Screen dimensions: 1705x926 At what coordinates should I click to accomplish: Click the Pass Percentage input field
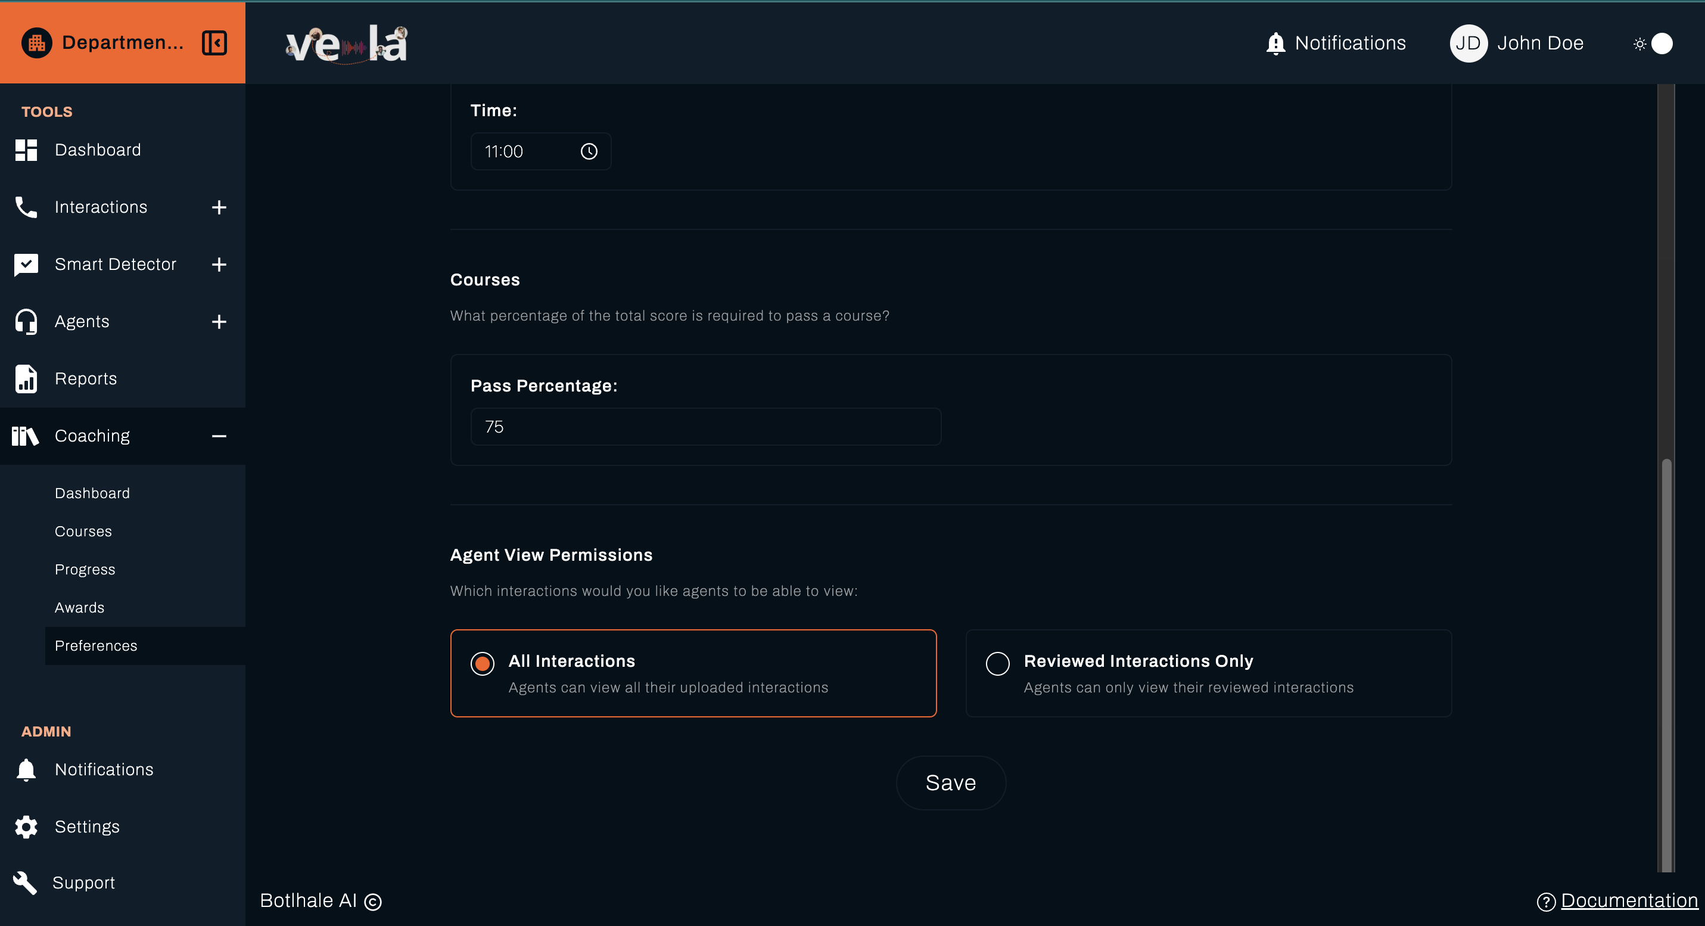click(x=705, y=427)
